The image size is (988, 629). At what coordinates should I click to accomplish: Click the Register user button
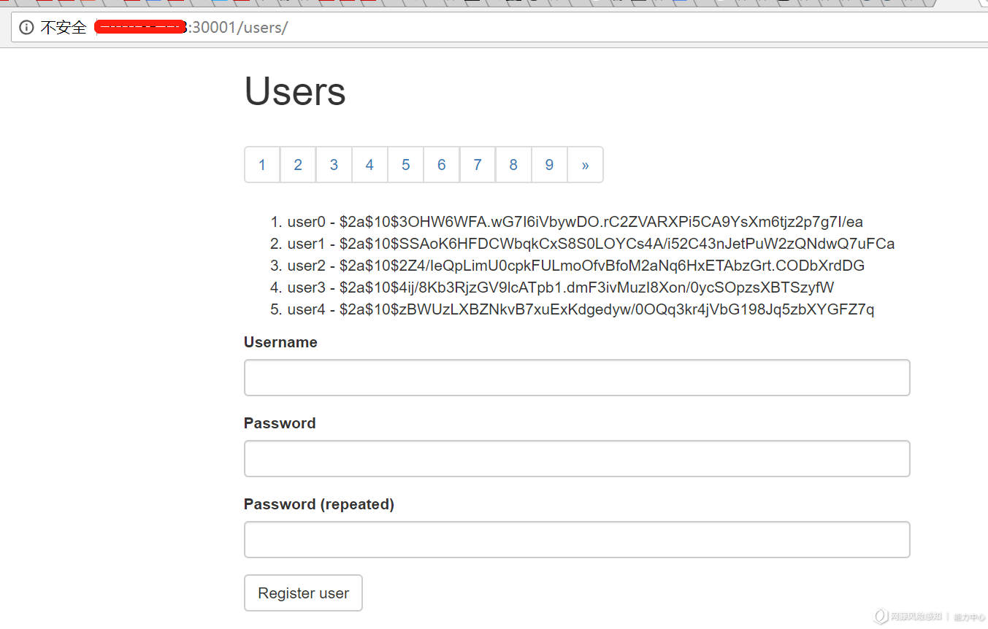point(303,593)
